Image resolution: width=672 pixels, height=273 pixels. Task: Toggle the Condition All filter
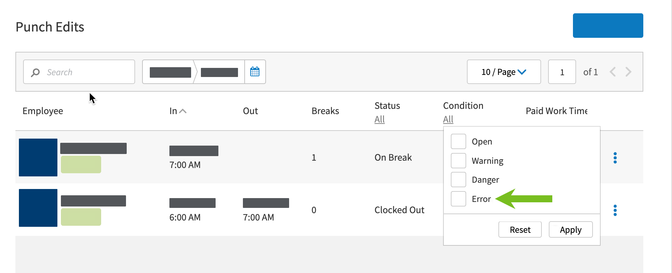tap(448, 119)
